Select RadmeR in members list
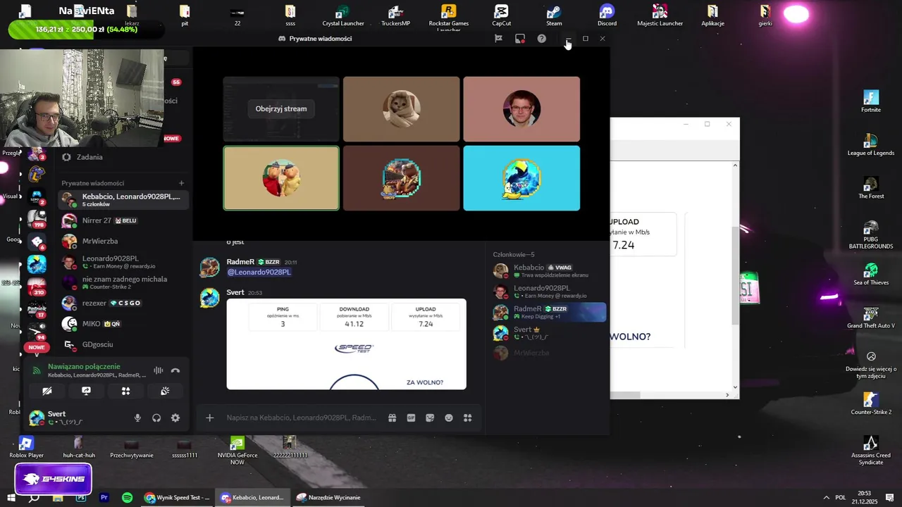The image size is (902, 507). click(548, 312)
